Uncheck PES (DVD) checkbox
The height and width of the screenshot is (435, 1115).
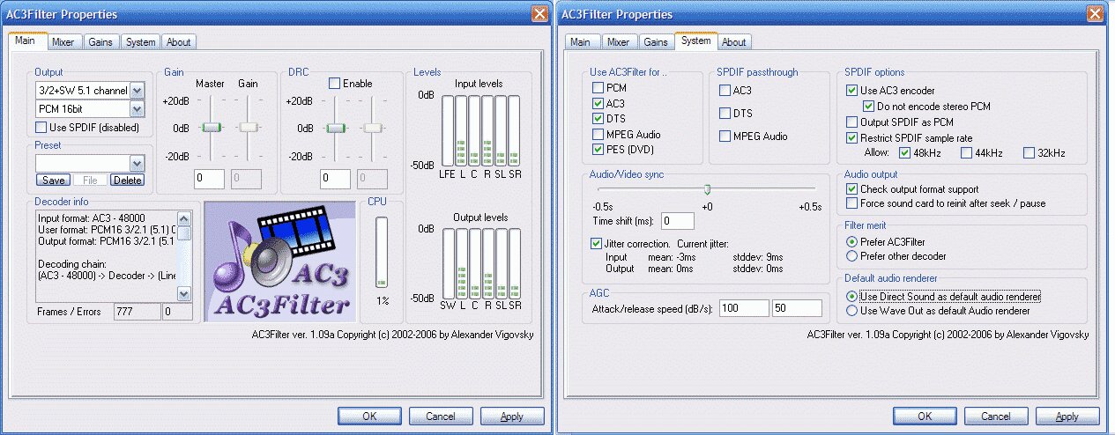pyautogui.click(x=598, y=150)
